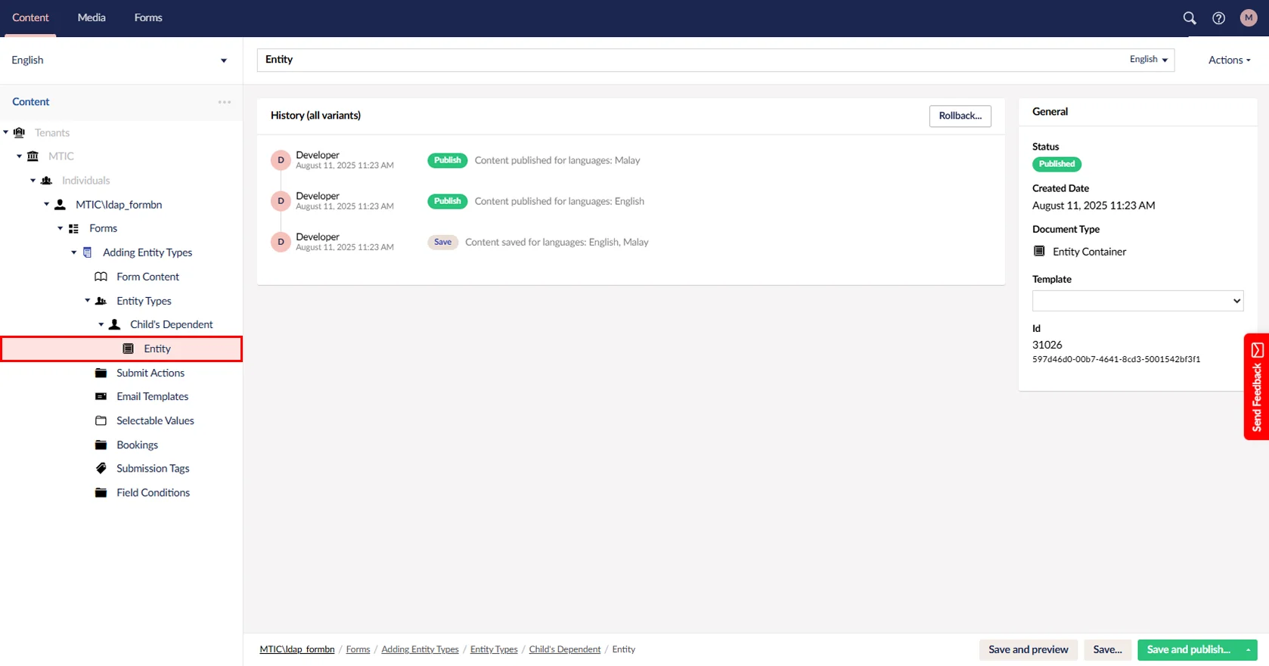Click the Email Templates envelope icon
This screenshot has height=666, width=1269.
[101, 396]
